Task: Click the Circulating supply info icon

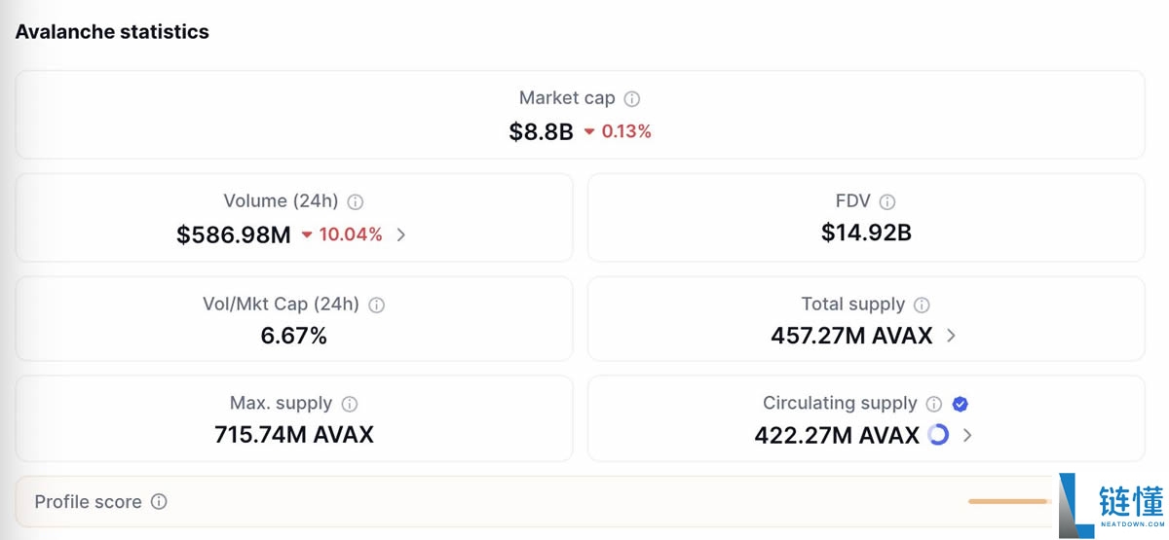Action: (x=934, y=404)
